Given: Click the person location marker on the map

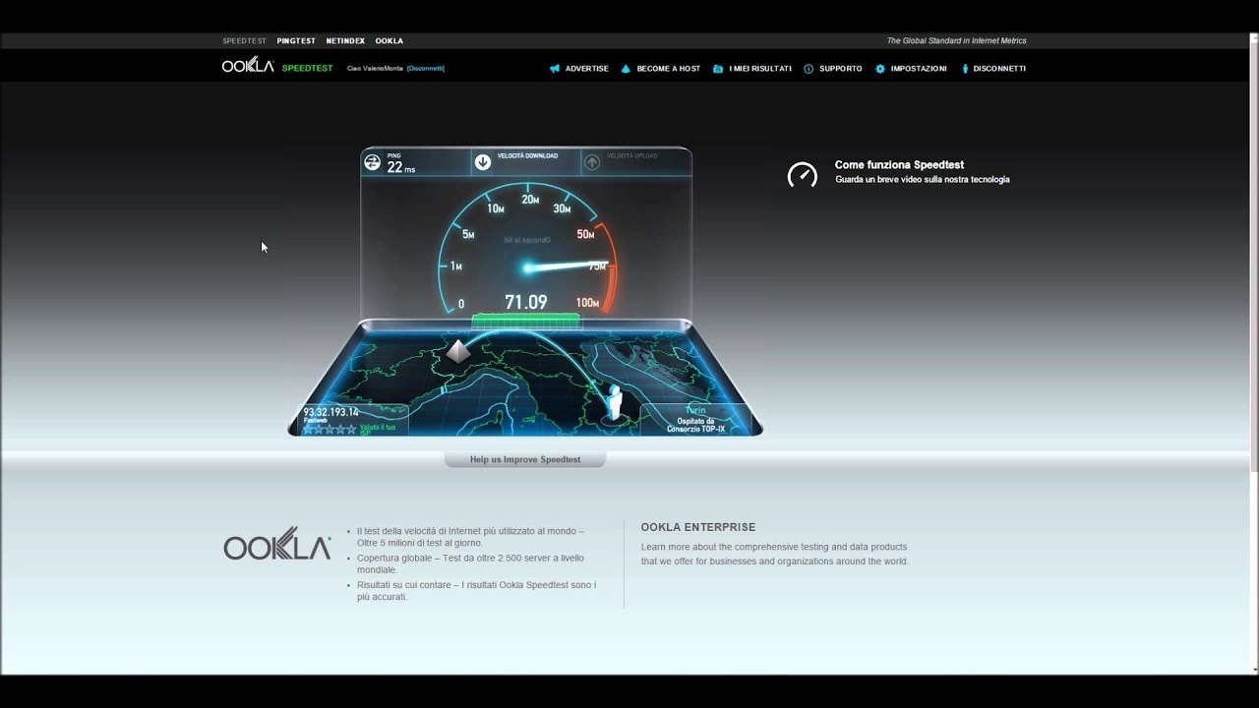Looking at the screenshot, I should tap(616, 401).
